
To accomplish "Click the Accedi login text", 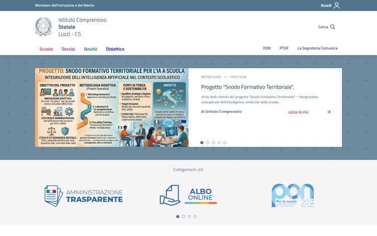I will click(326, 5).
